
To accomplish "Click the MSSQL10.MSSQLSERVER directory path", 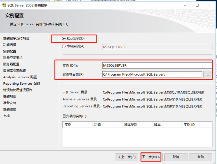I will tap(154, 92).
